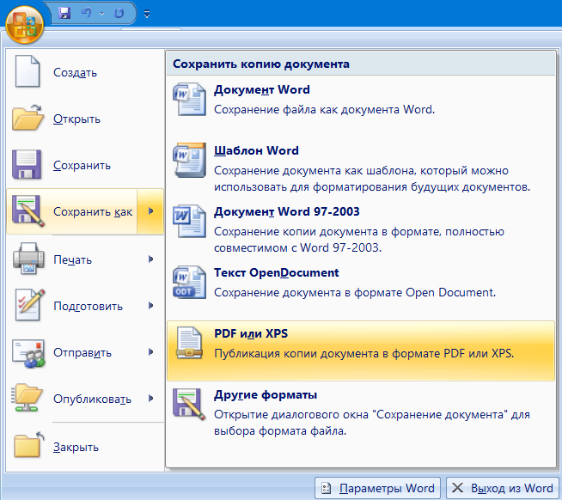Select the Создать menu label

76,73
